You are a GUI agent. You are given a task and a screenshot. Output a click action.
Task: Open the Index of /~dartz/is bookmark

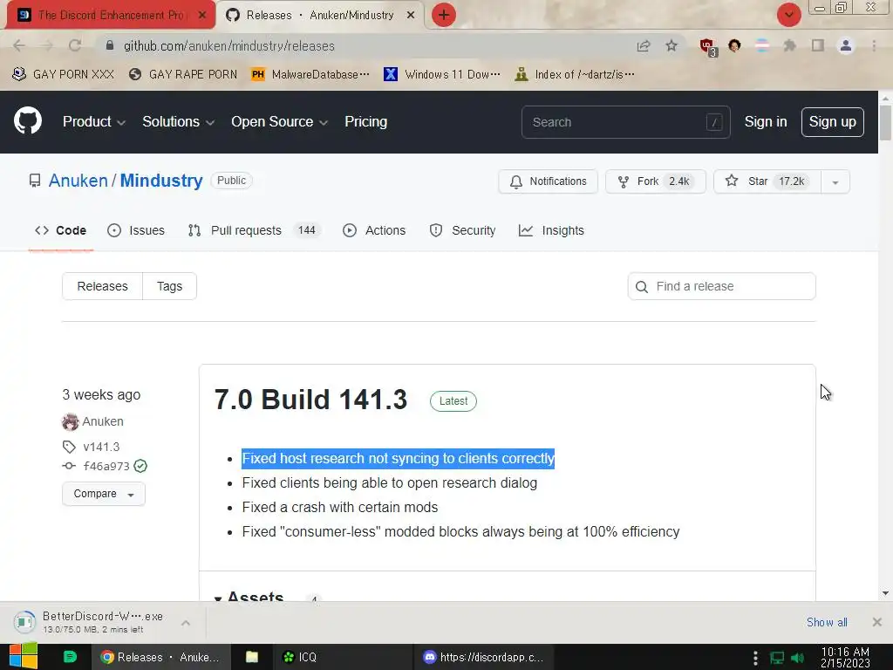coord(574,75)
